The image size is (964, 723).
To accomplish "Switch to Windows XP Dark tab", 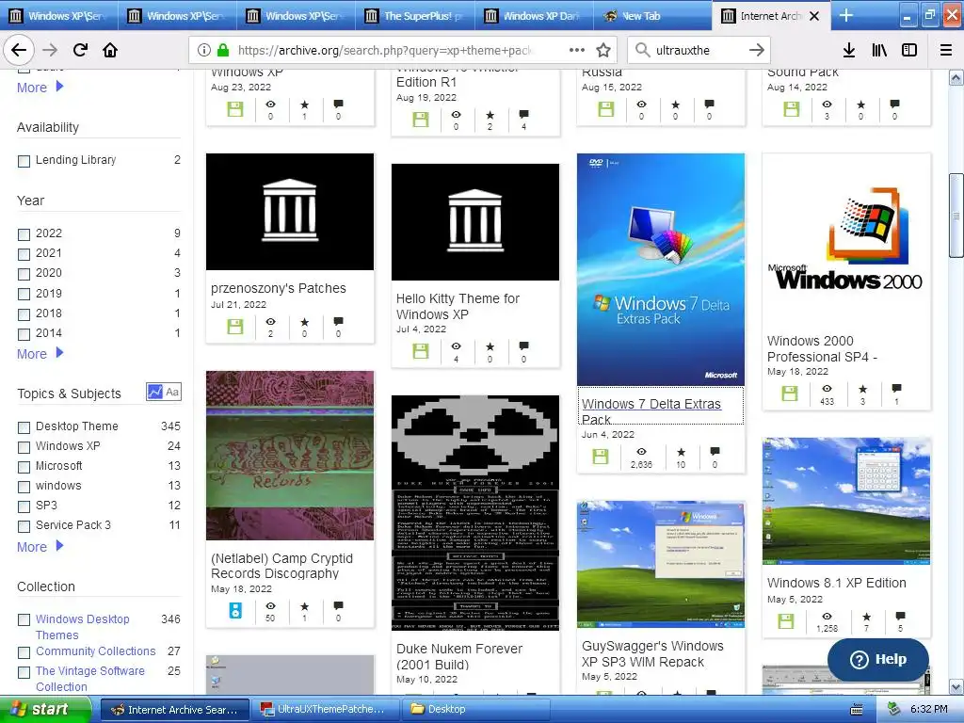I will point(535,16).
